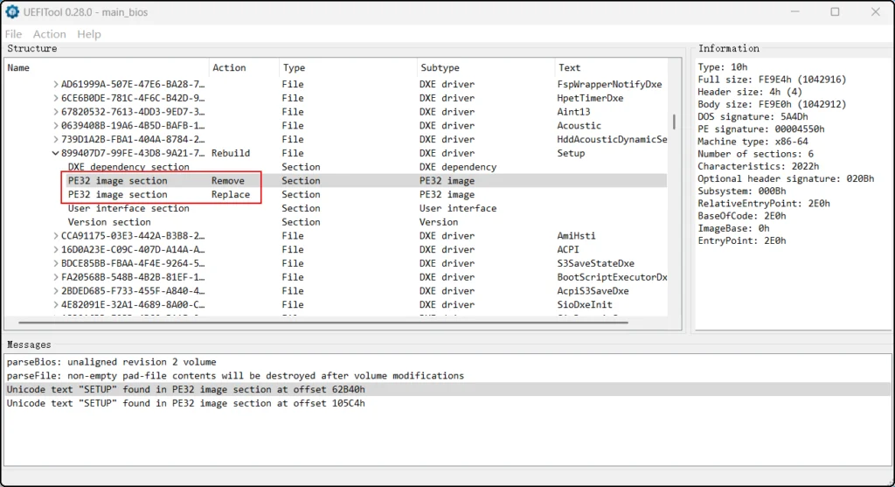The height and width of the screenshot is (487, 895).
Task: Expand the 16D0A23E ACPI driver node
Action: [56, 249]
